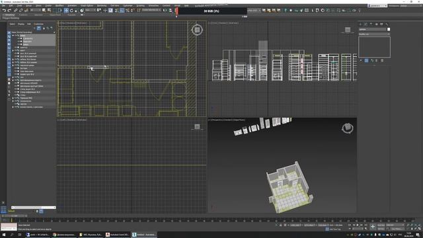Click the Scene Explorer lock icon
The width and height of the screenshot is (423, 238).
44,28
